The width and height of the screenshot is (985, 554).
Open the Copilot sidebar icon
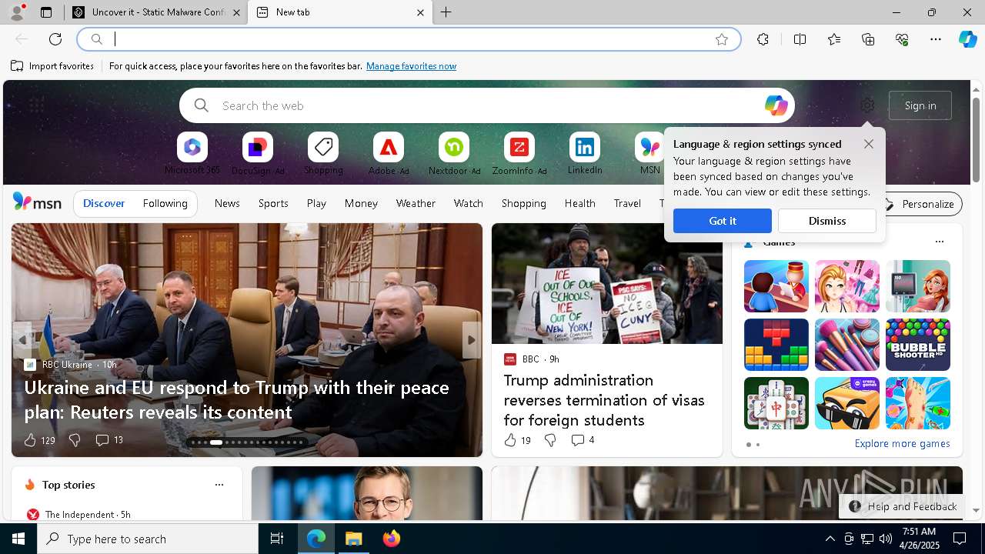tap(967, 39)
